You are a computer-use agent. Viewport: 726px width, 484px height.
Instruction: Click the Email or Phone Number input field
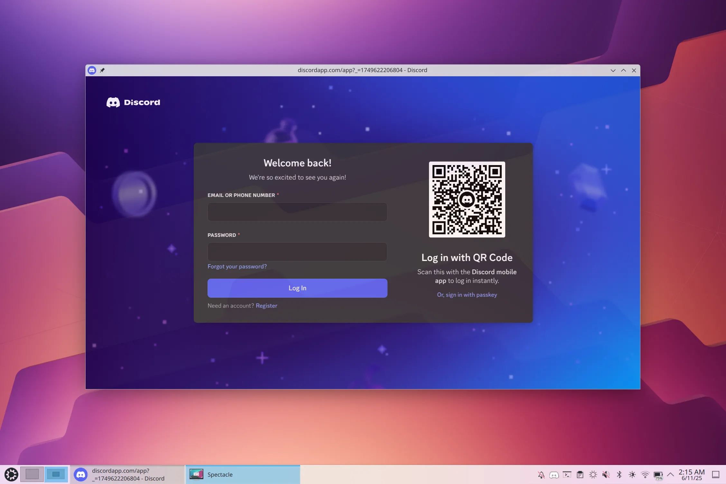(x=297, y=212)
